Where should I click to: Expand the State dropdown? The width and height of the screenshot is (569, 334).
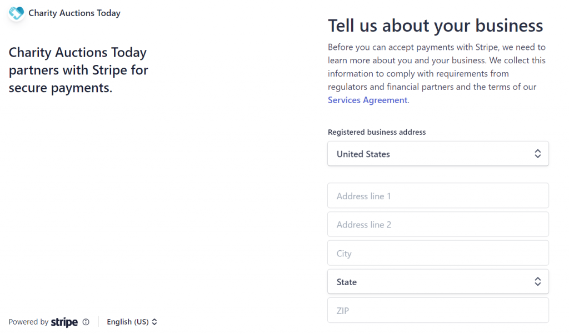click(438, 281)
